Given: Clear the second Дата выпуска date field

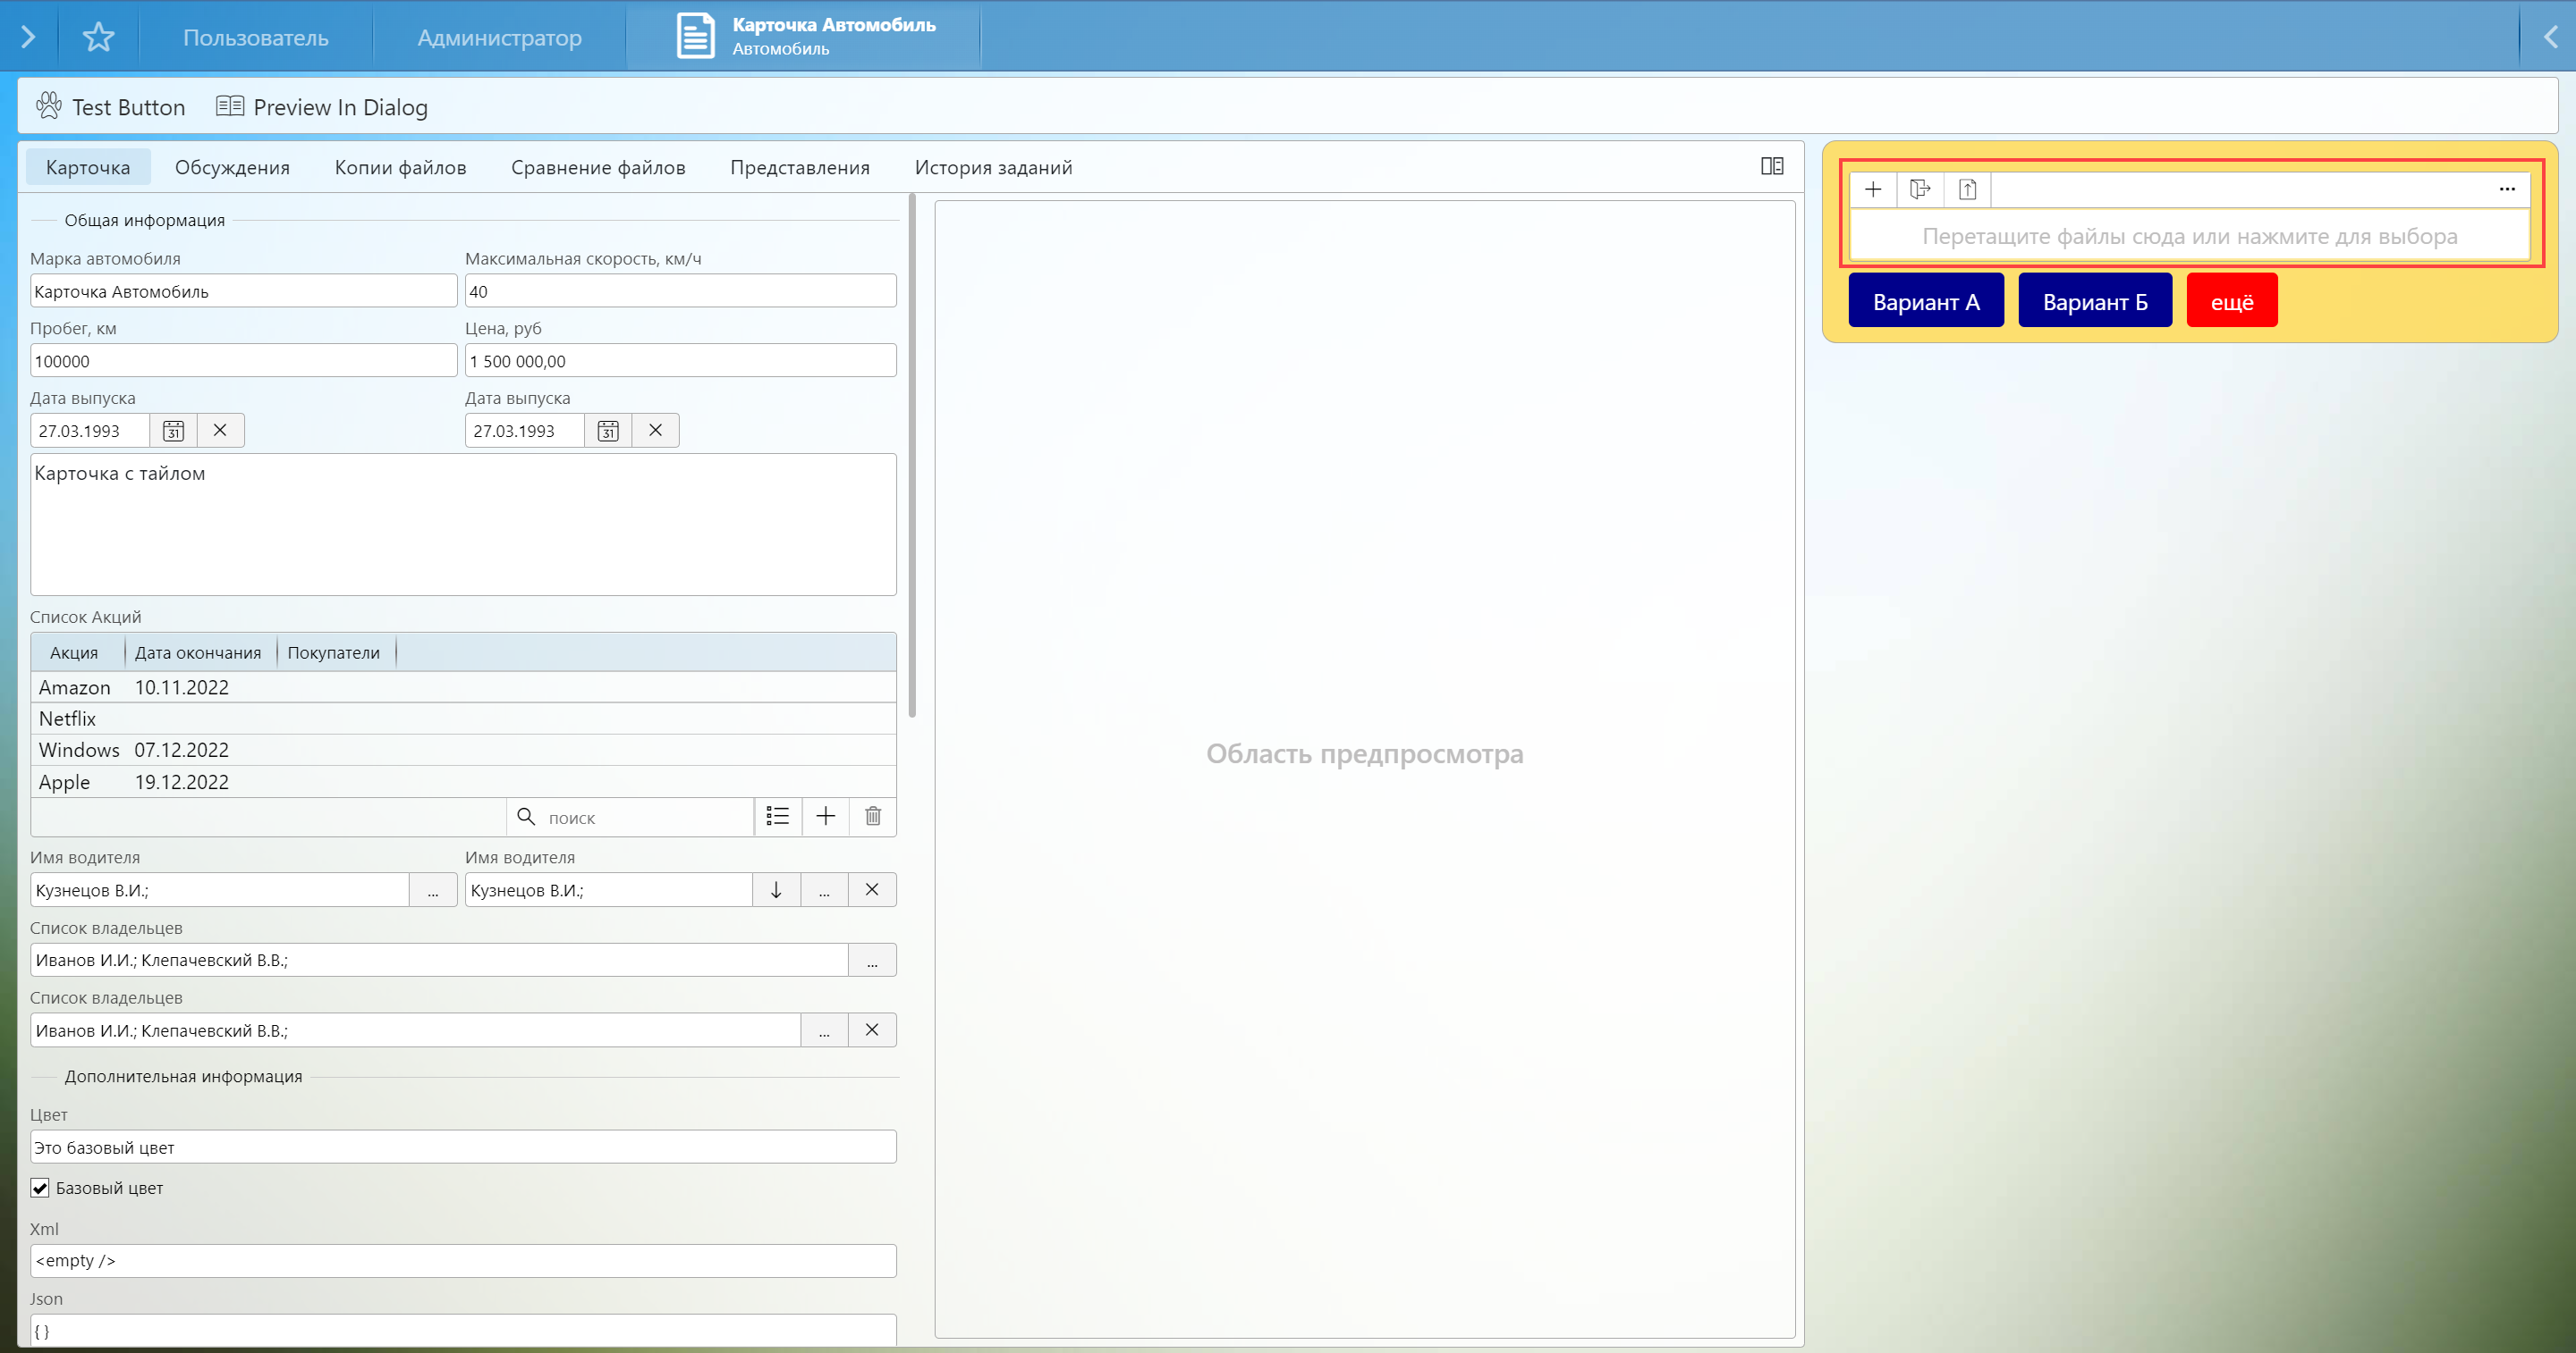Looking at the screenshot, I should click(x=655, y=431).
